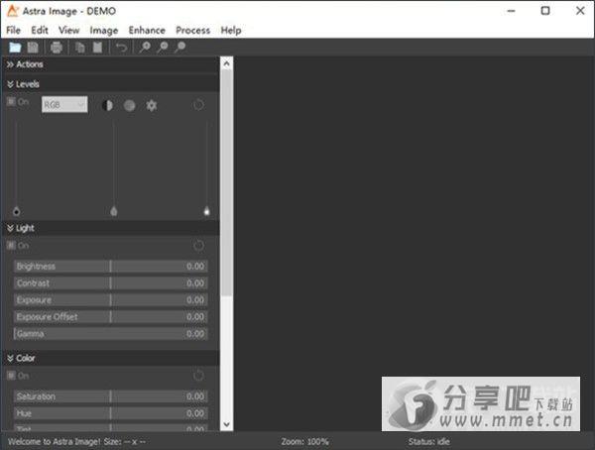This screenshot has width=595, height=450.
Task: Enable the Levels On checkbox
Action: pos(11,101)
